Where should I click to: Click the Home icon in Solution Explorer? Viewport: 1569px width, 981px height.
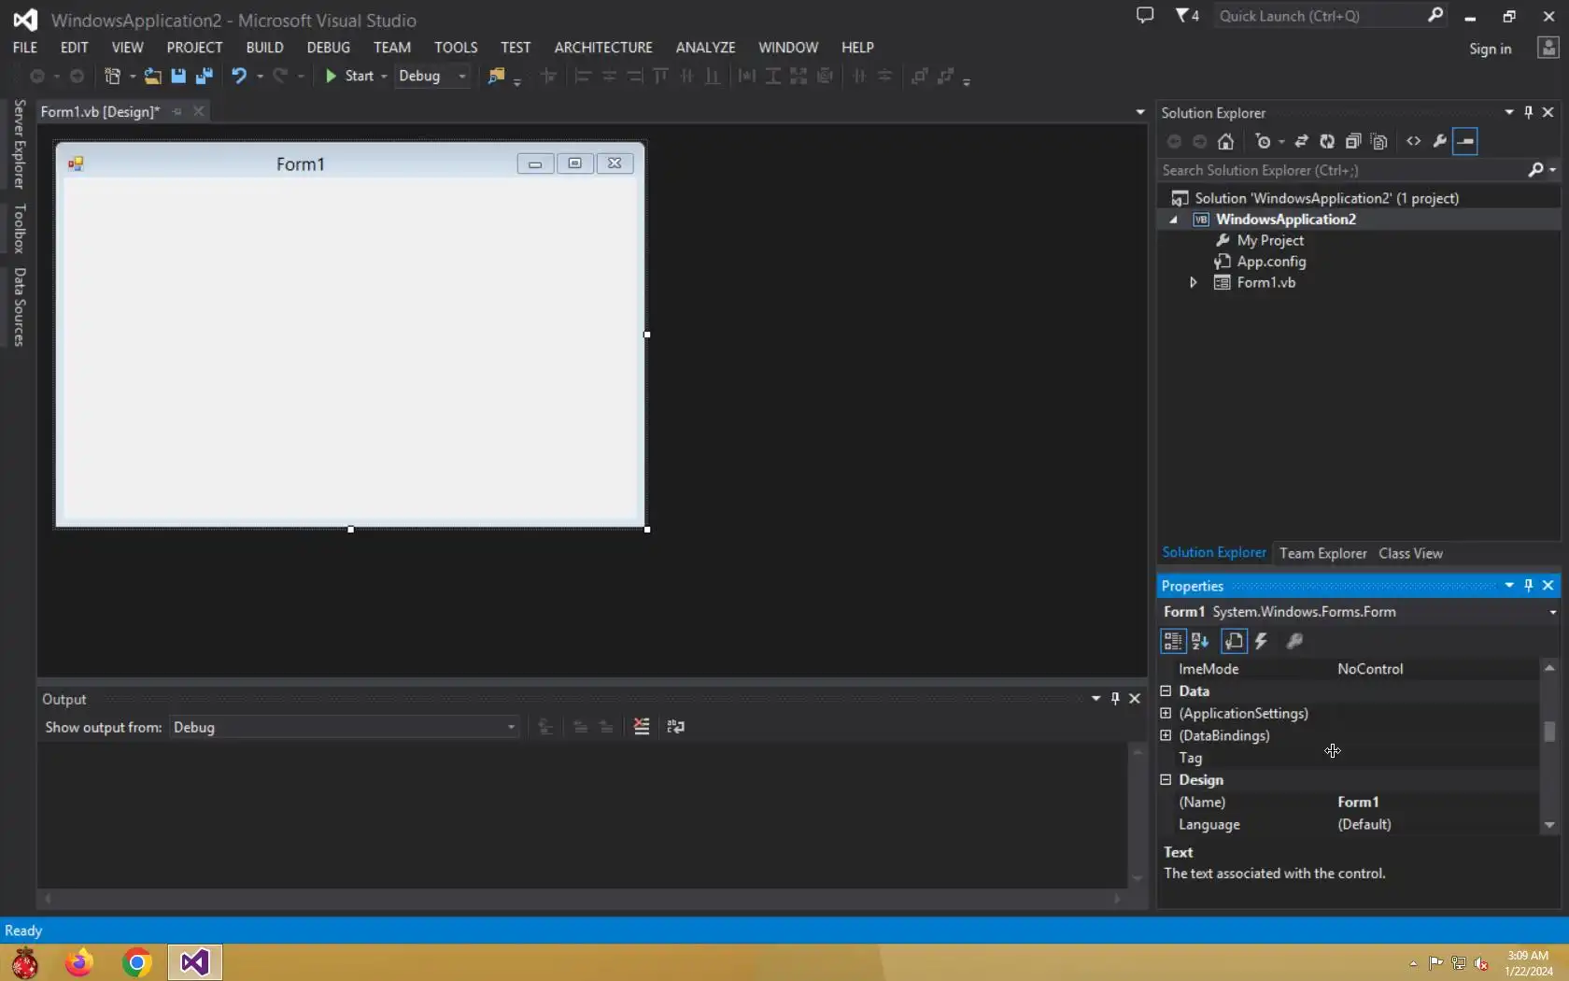1225,142
